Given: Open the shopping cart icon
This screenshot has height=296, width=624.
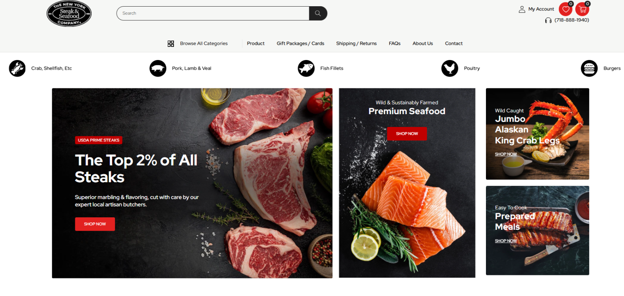Looking at the screenshot, I should (x=582, y=9).
